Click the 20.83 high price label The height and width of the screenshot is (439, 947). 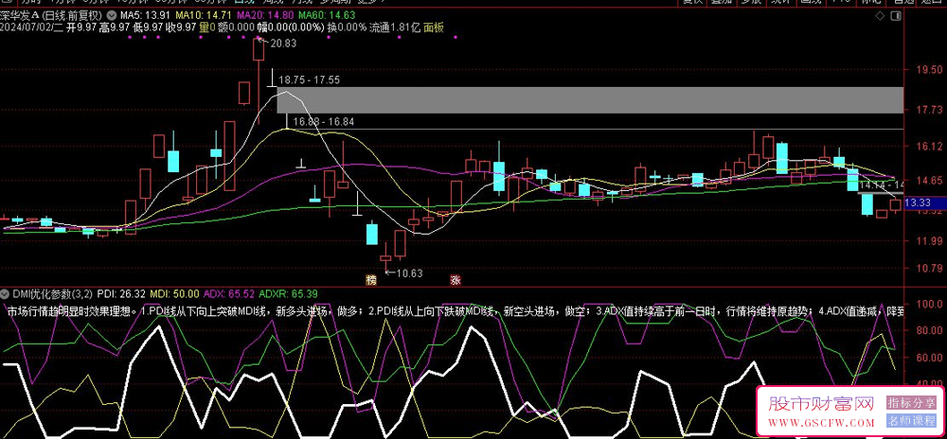[284, 43]
